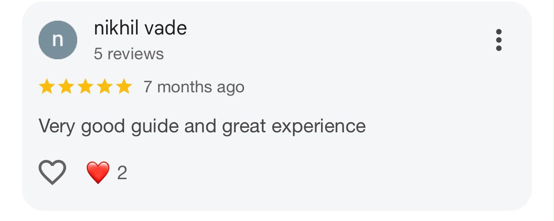This screenshot has width=554, height=221.
Task: Open nikhil vade's round avatar
Action: pos(58,40)
